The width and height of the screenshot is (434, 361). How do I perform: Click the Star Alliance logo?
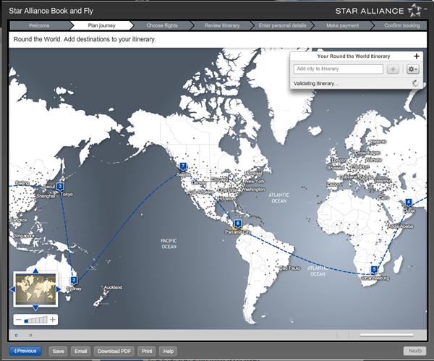(x=380, y=11)
